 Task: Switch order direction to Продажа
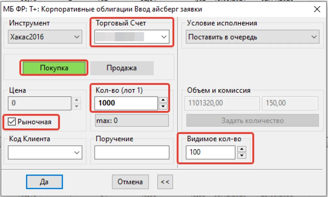pos(121,68)
